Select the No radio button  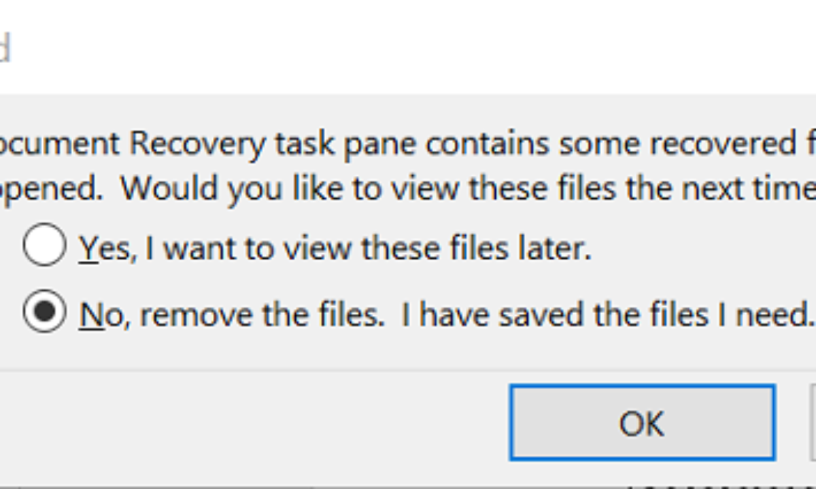(x=44, y=312)
